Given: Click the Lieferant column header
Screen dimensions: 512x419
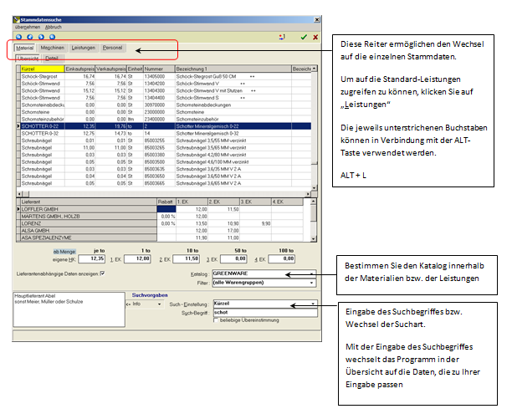Looking at the screenshot, I should click(89, 202).
